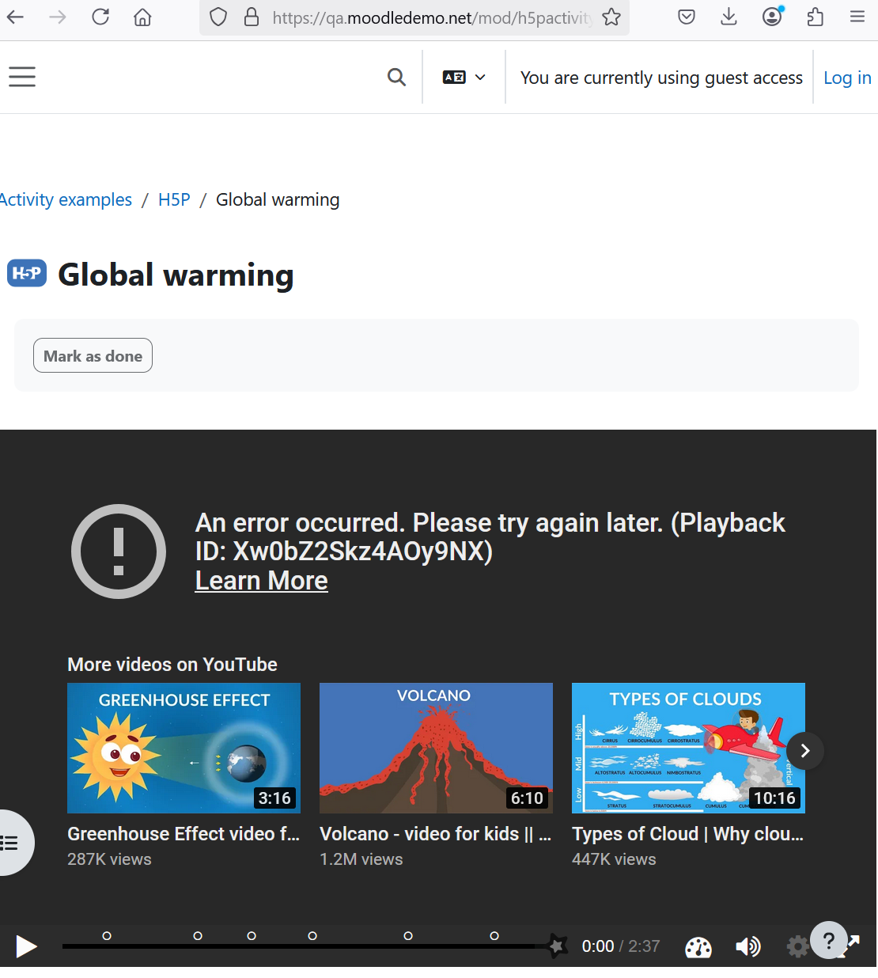Jump to the first interaction marker on timeline
The height and width of the screenshot is (978, 878).
(107, 936)
